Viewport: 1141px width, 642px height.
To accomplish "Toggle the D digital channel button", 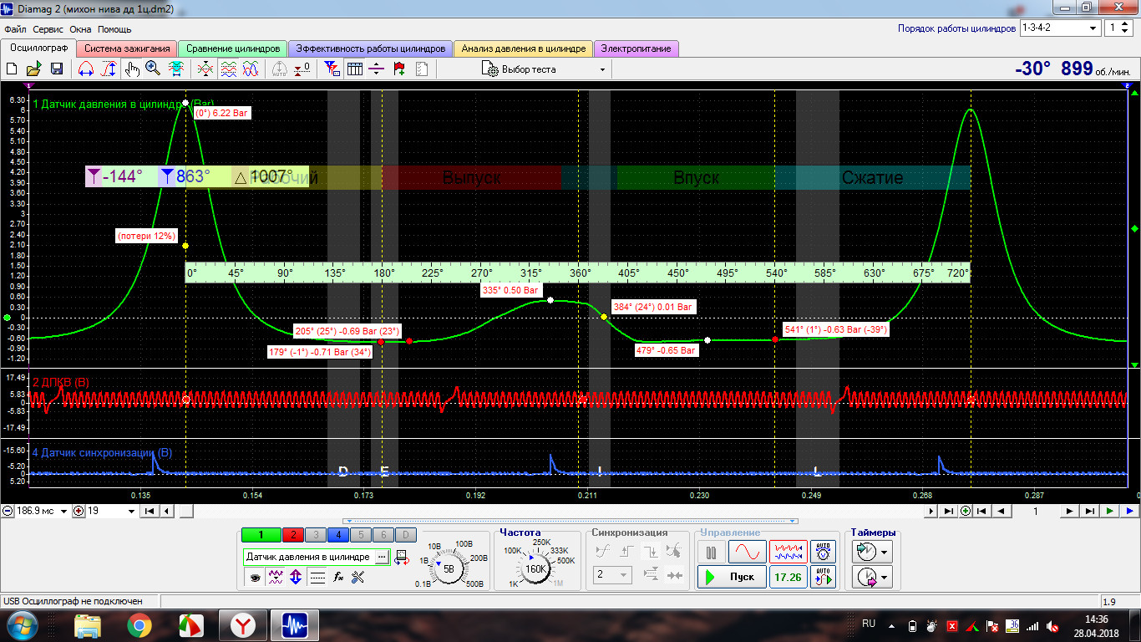I will (404, 535).
